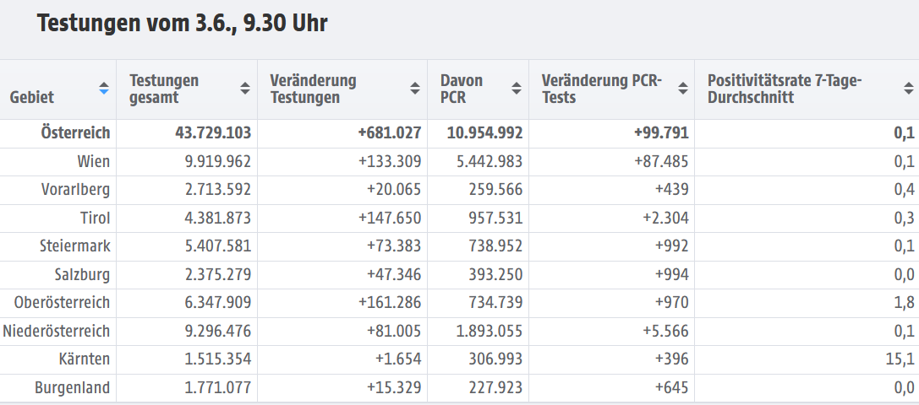This screenshot has height=405, width=919.
Task: Click the Positivitätsrate 7-Tage-Durchschnitt header label
Action: point(784,89)
